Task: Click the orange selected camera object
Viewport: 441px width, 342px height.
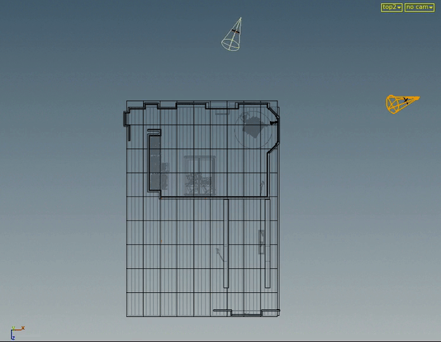Action: pos(400,103)
